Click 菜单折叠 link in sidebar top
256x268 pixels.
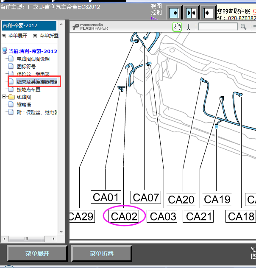click(x=49, y=36)
